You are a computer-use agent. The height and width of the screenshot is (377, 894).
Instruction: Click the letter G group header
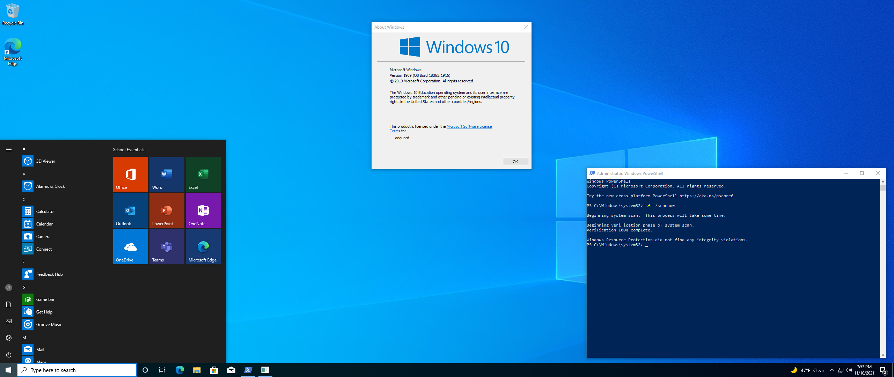(x=24, y=287)
